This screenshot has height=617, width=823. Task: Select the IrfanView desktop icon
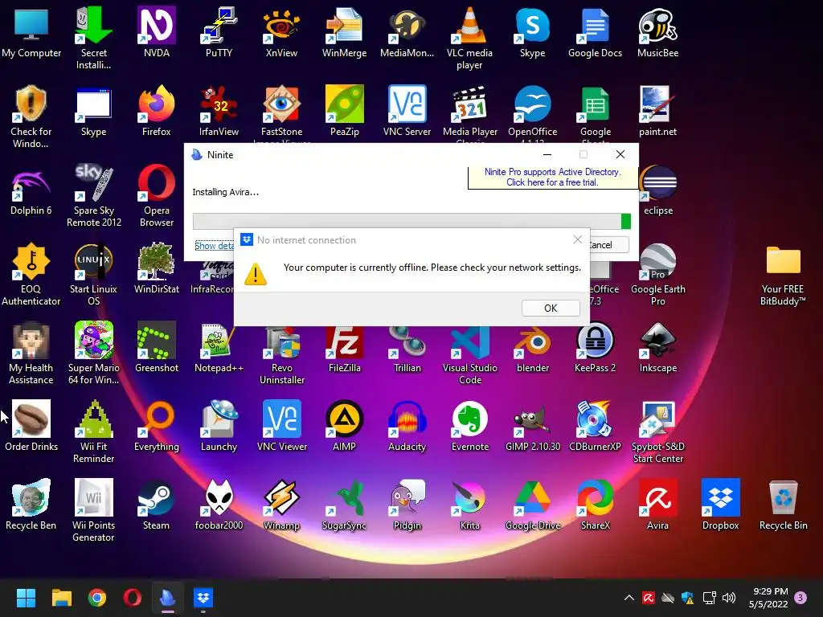tap(219, 111)
